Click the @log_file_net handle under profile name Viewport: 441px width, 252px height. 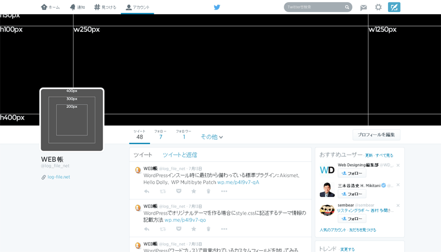[x=55, y=166]
